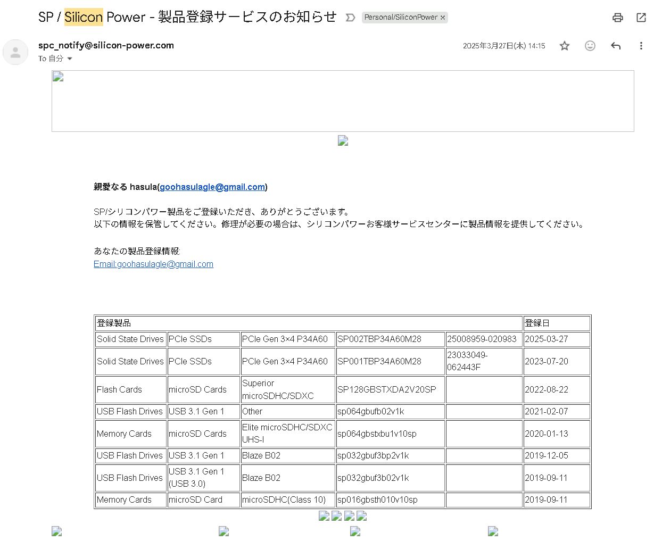654x558 pixels.
Task: Click the small centered image below banner
Action: tap(343, 141)
